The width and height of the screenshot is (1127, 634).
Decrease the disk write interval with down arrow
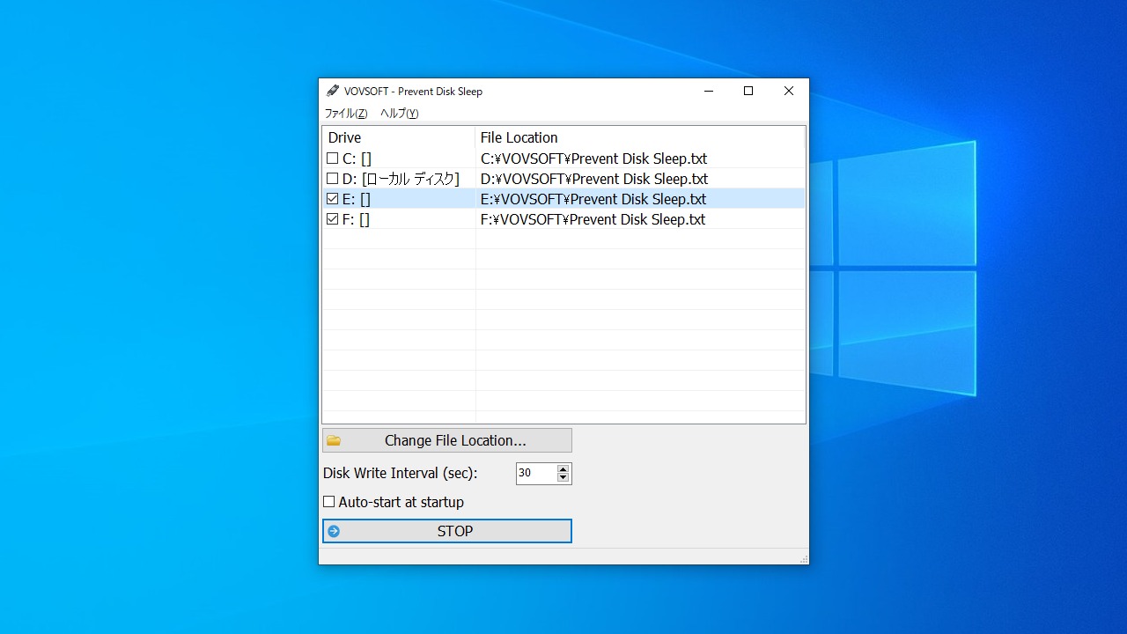pos(563,478)
